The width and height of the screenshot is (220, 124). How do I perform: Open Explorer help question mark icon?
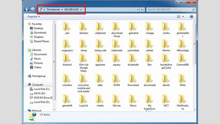(x=191, y=17)
